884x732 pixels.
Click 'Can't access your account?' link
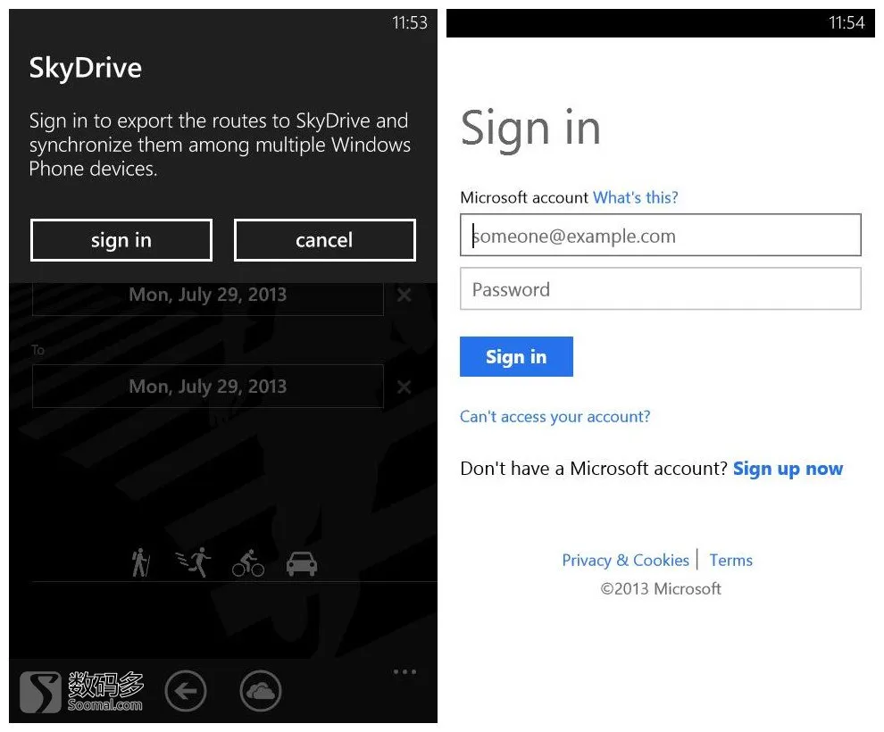[x=555, y=416]
